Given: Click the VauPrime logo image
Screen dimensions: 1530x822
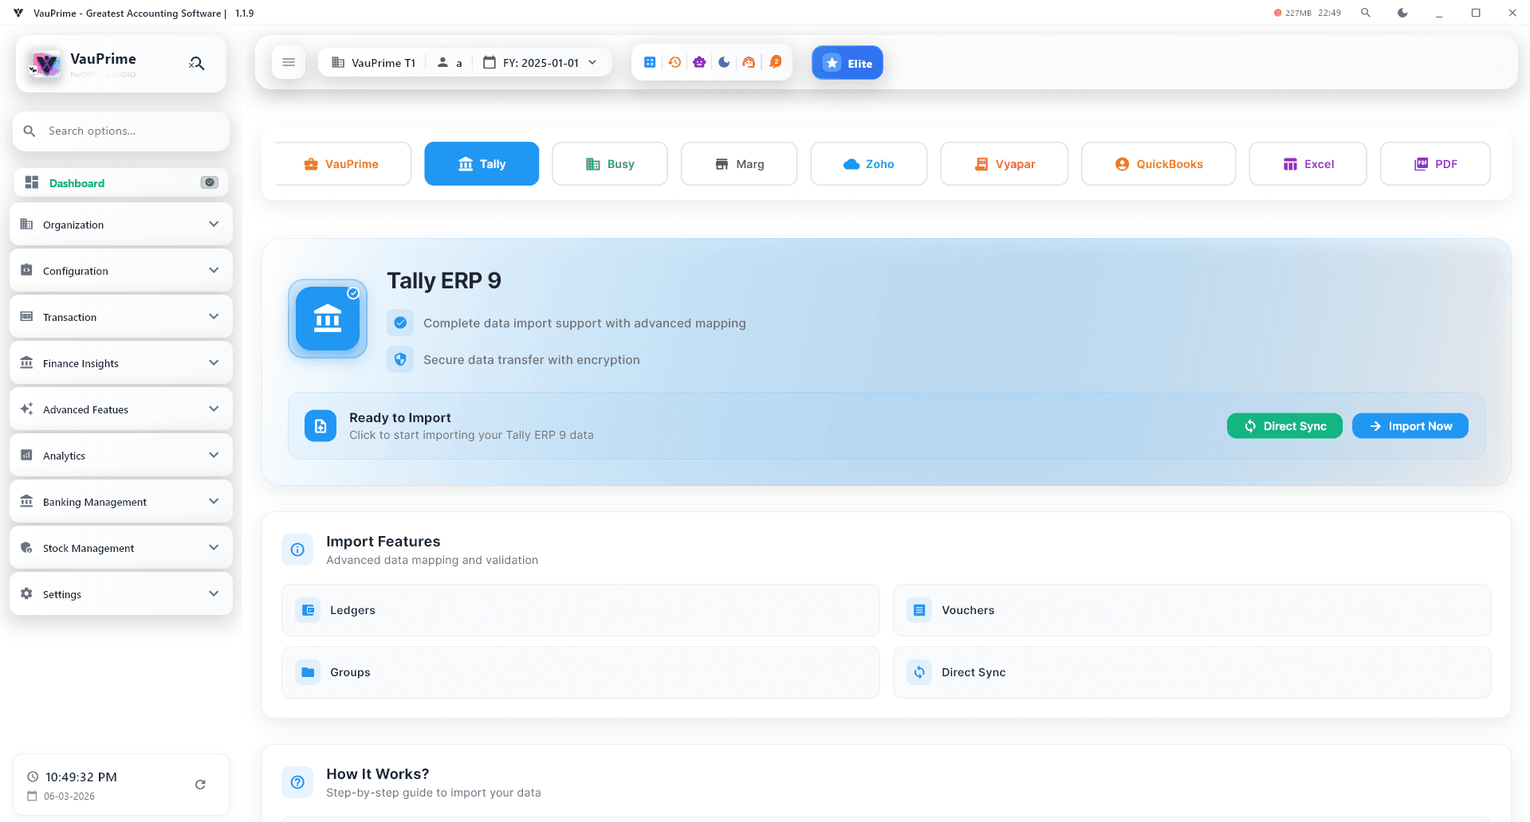Looking at the screenshot, I should point(45,65).
